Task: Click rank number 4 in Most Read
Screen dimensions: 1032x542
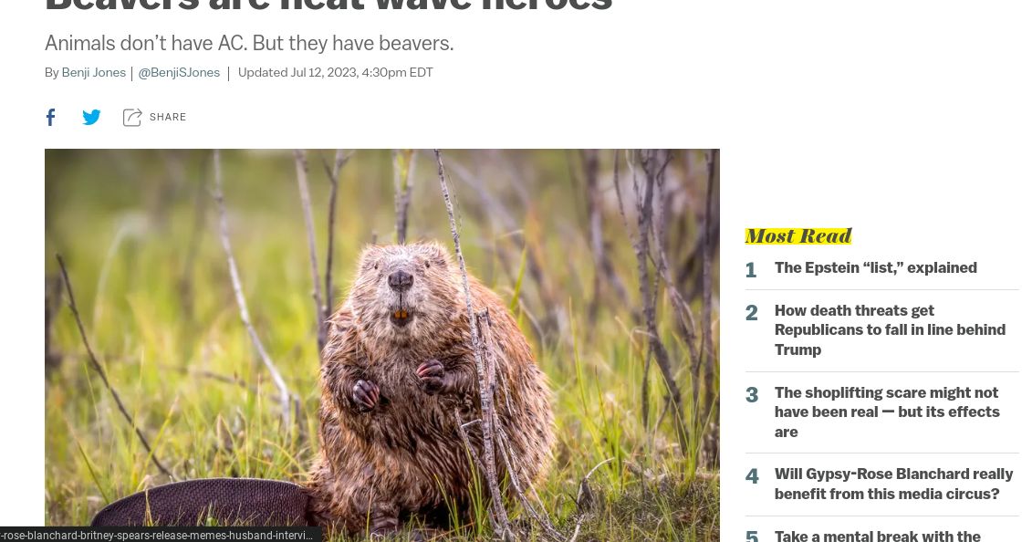Action: (752, 476)
